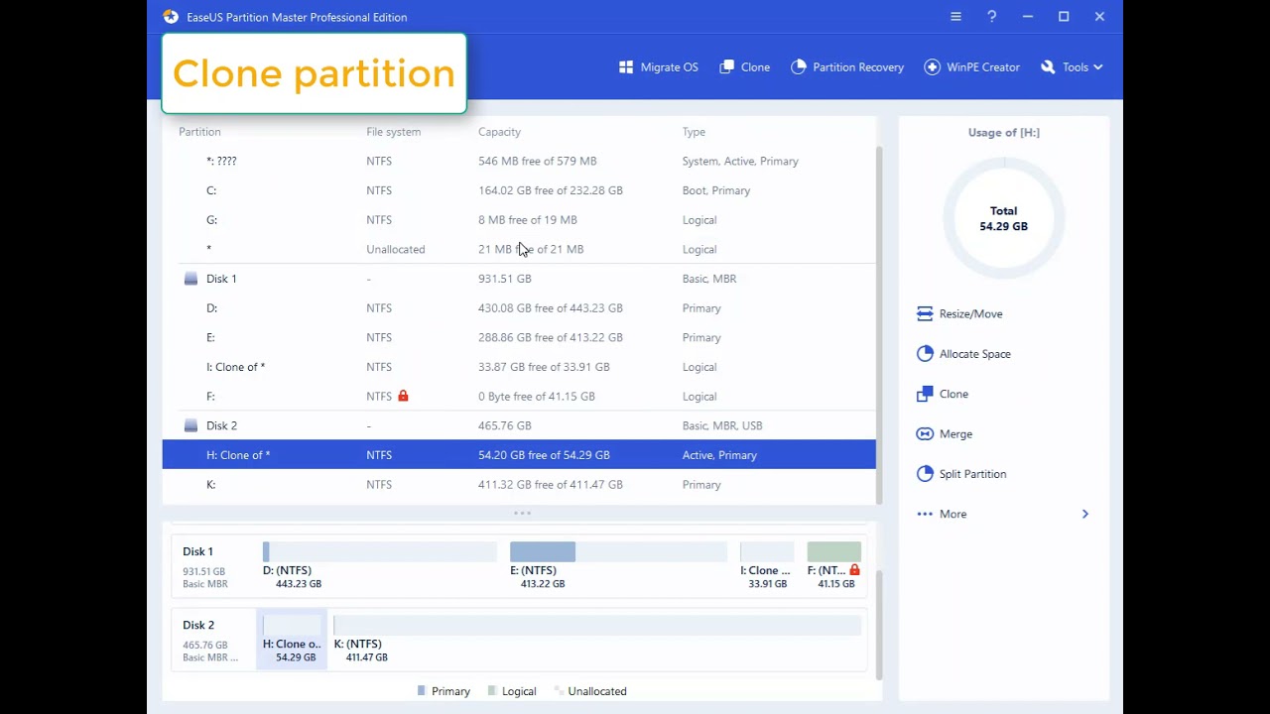
Task: Open Partition Recovery tool icon
Action: [799, 67]
